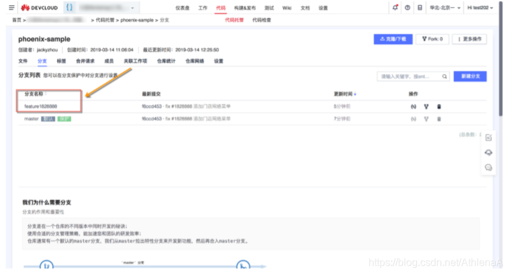Open the 仪表盘 top menu
The width and height of the screenshot is (509, 274).
pos(182,8)
